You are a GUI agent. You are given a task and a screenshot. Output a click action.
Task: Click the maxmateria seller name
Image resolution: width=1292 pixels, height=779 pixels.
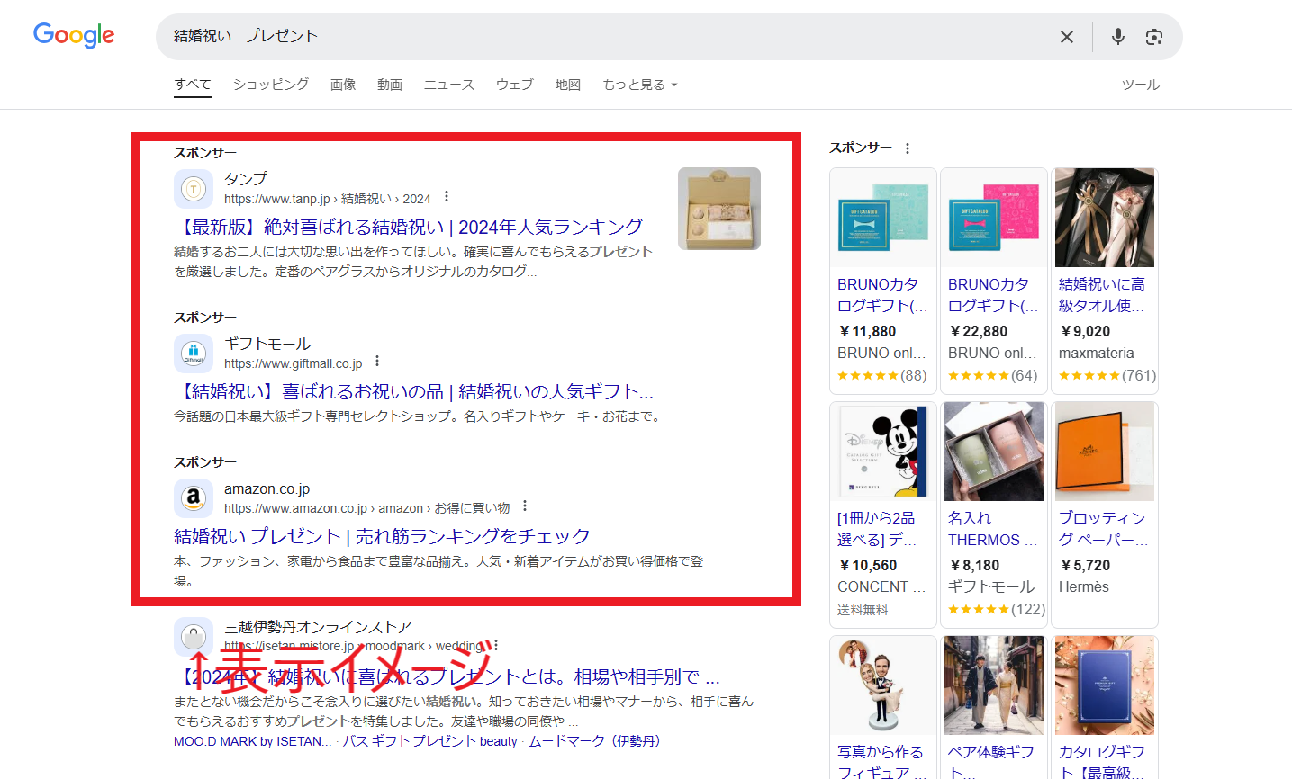[1097, 353]
